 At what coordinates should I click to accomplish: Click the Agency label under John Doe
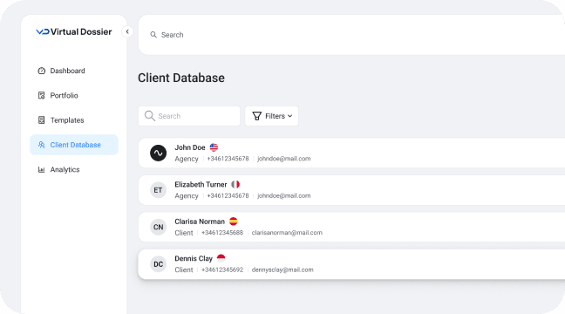[187, 159]
